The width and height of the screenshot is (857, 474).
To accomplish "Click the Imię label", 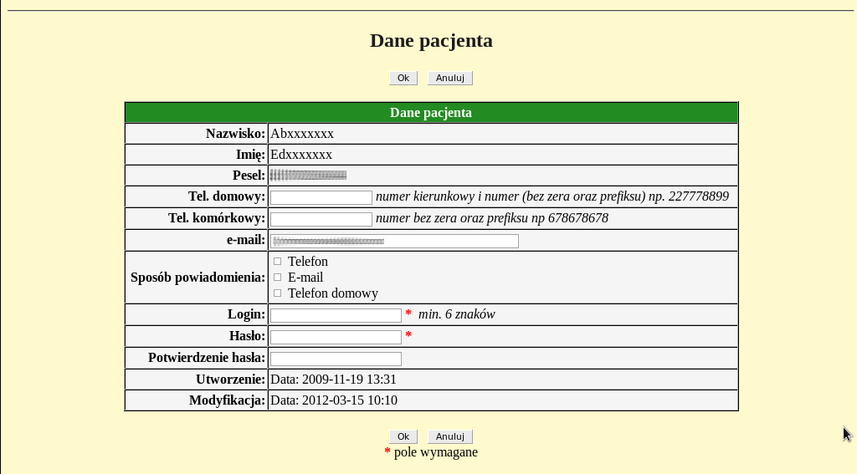I will point(251,155).
